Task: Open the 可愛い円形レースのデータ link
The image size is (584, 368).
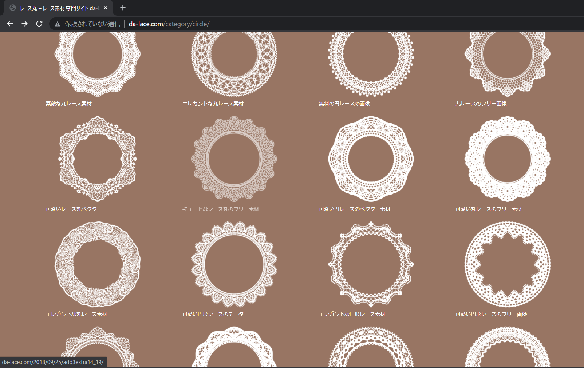Action: [x=213, y=314]
